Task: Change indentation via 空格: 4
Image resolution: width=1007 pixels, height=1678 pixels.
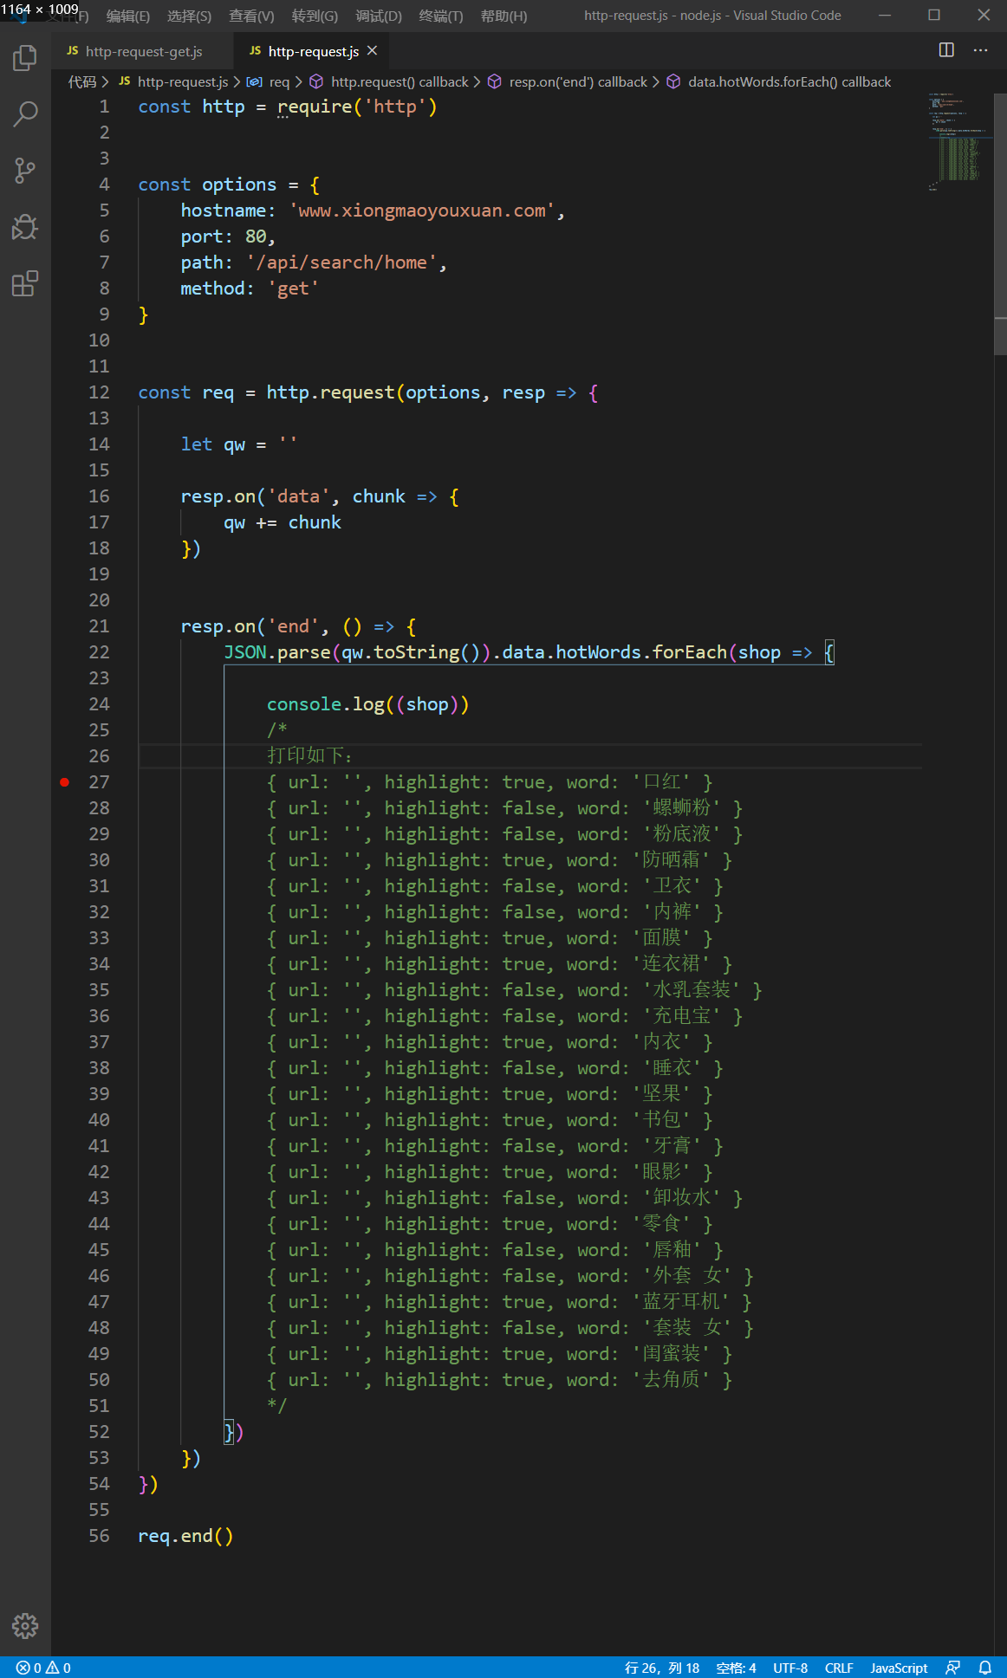Action: [x=736, y=1668]
